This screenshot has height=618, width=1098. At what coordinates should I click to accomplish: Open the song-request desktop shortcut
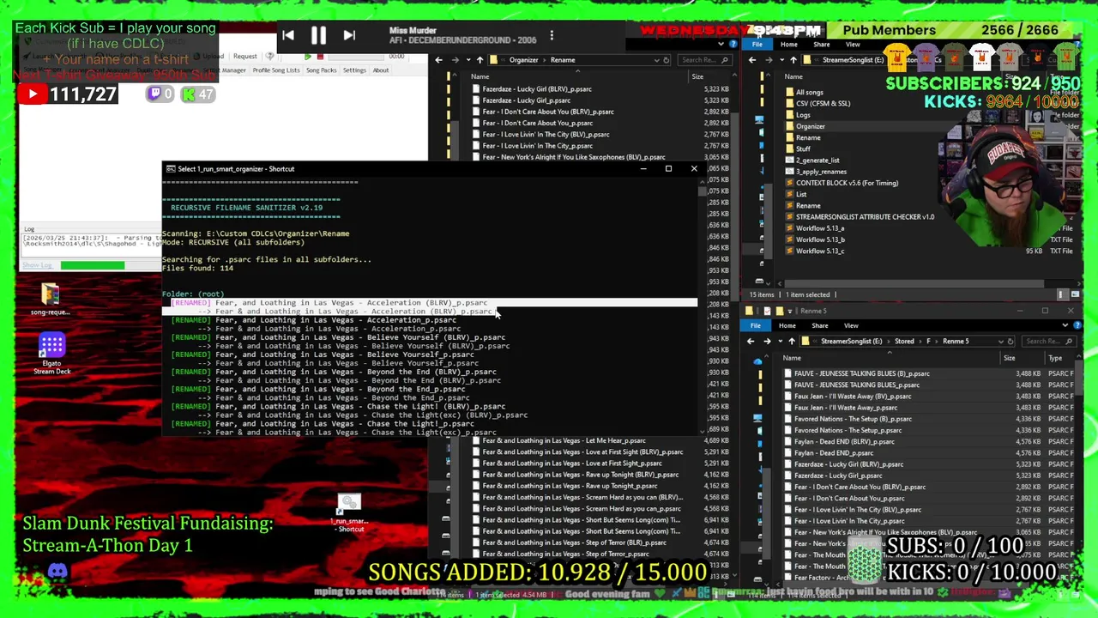coord(51,299)
